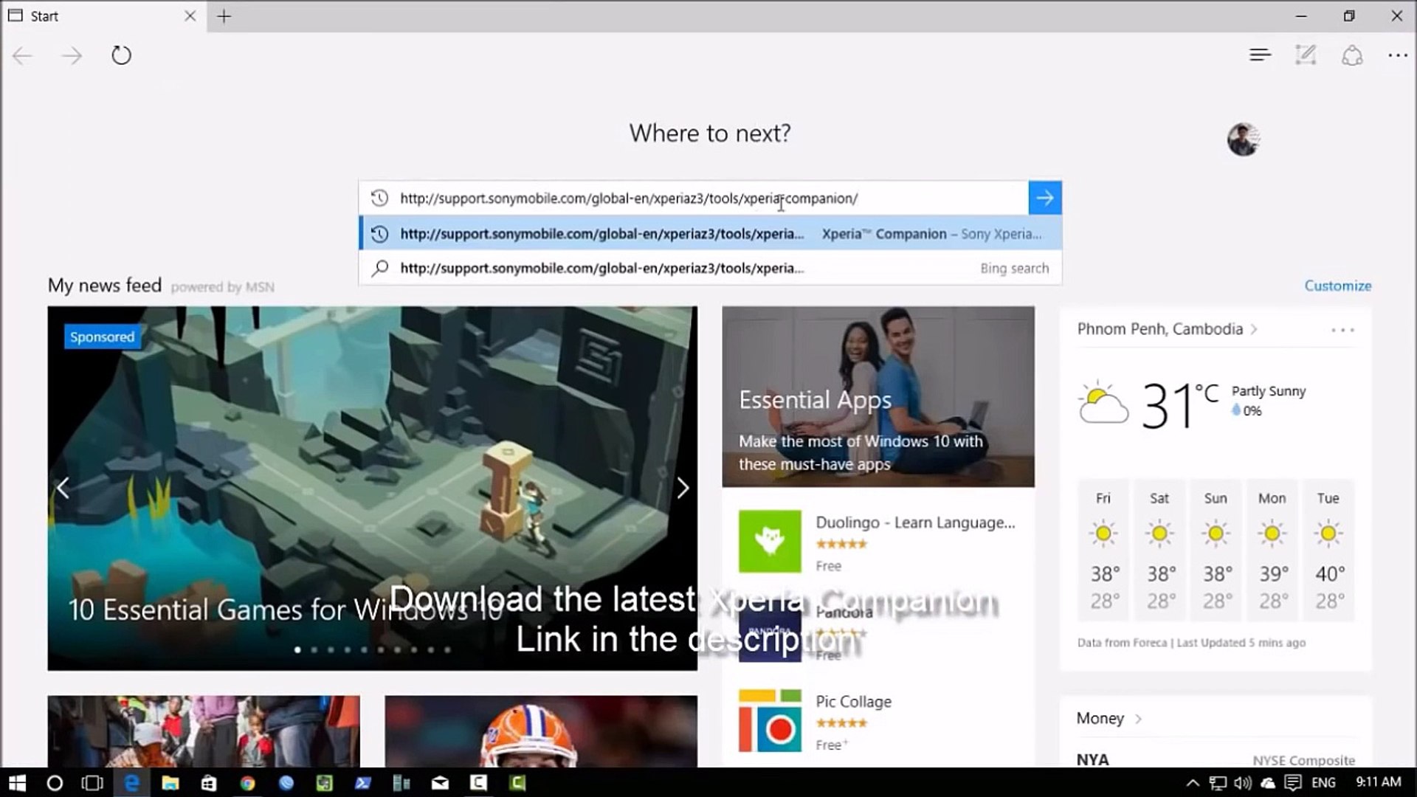Click the Share icon in toolbar
Viewport: 1417px width, 797px height.
point(1352,55)
